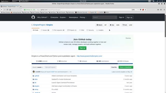Go back using the browser back arrow
Viewport: 166px width, 93px height.
click(x=2, y=10)
